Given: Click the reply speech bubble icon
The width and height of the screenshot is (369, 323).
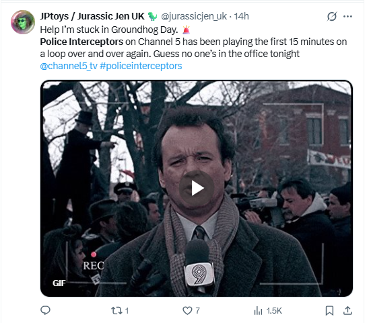Looking at the screenshot, I should tap(45, 310).
